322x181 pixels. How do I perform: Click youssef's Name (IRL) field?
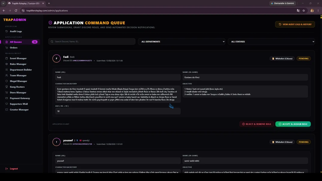[x=118, y=161]
